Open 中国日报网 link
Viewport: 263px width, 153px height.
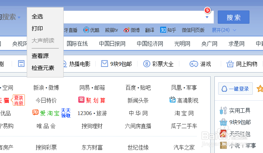point(112,44)
